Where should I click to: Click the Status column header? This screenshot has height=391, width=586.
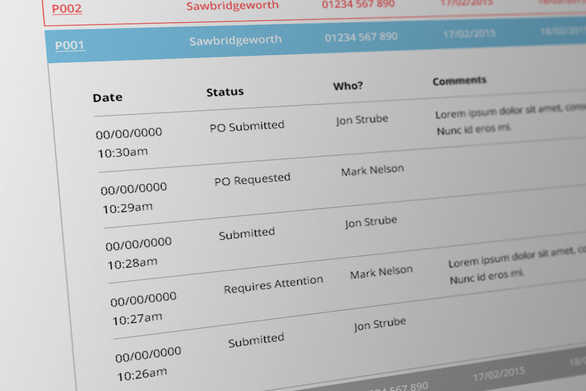[225, 92]
